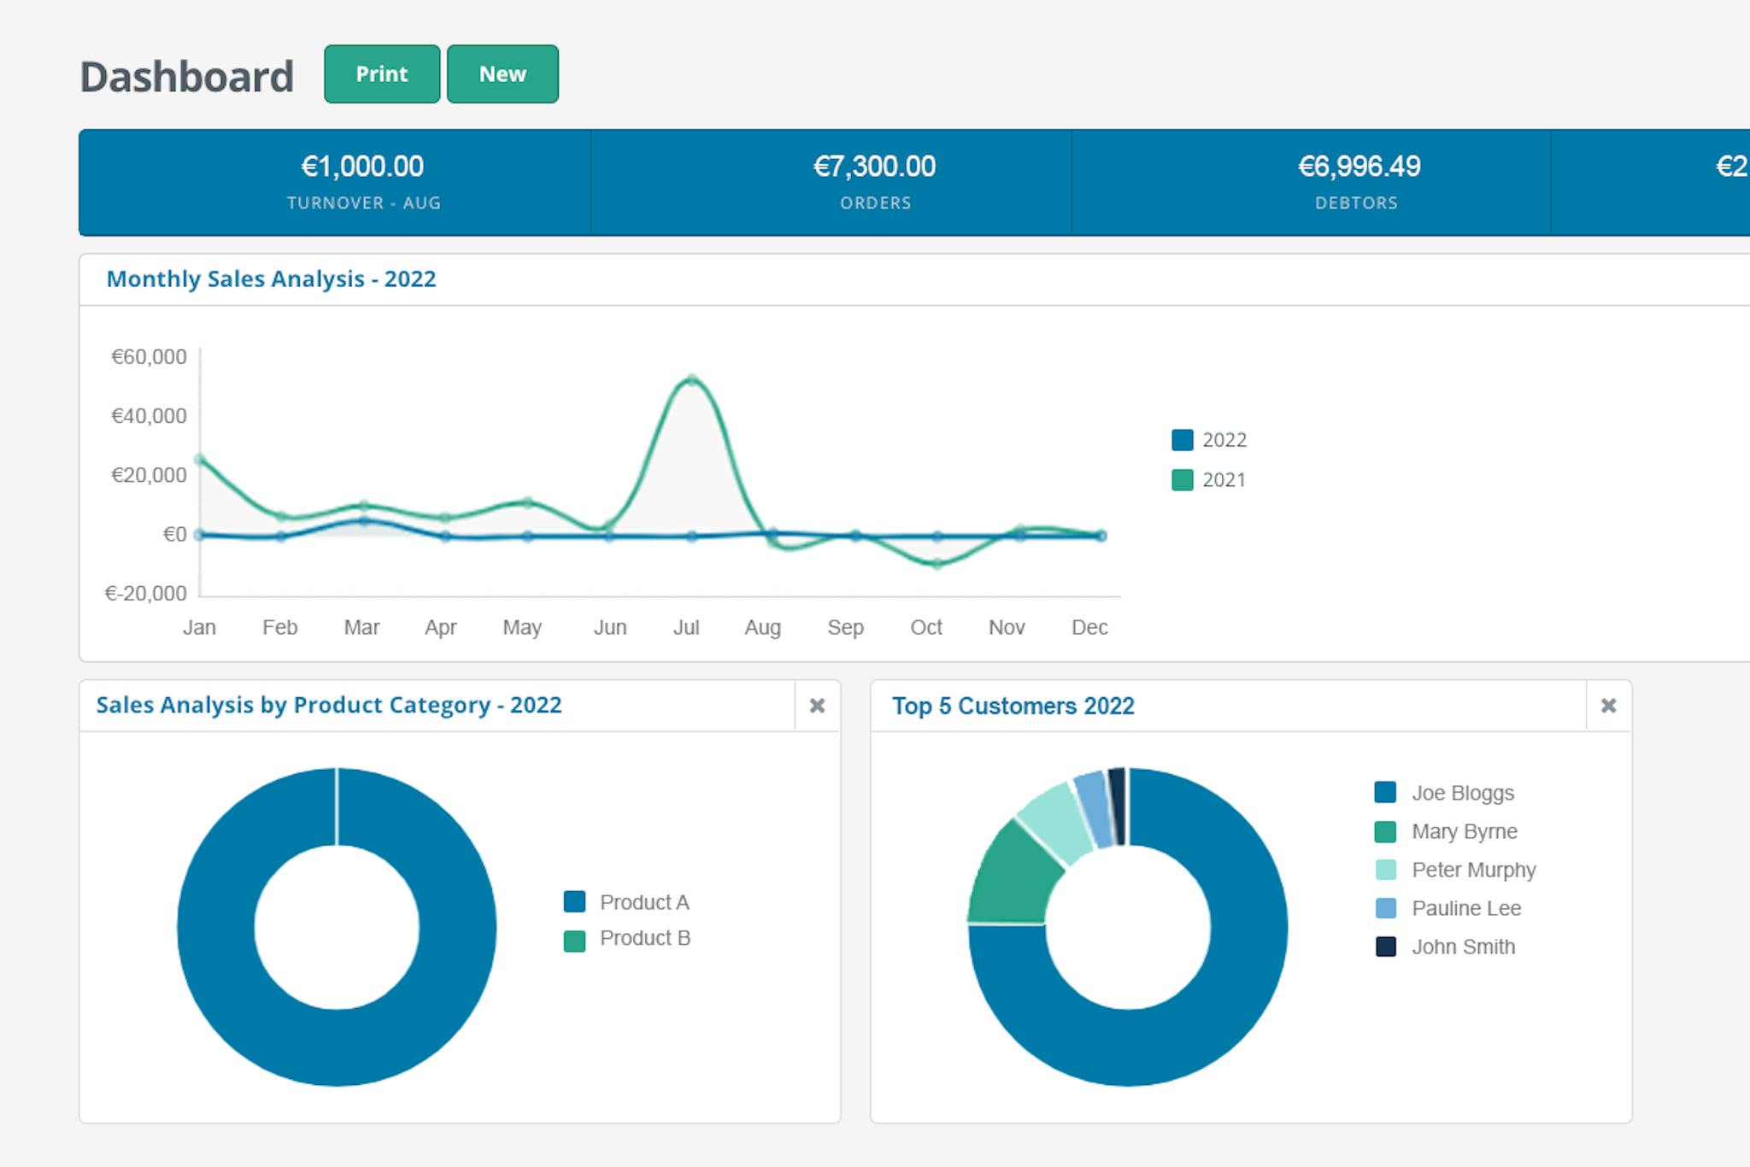Click the Monthly Sales Analysis - 2022 heading
Screen dimensions: 1750x1167
[x=270, y=279]
